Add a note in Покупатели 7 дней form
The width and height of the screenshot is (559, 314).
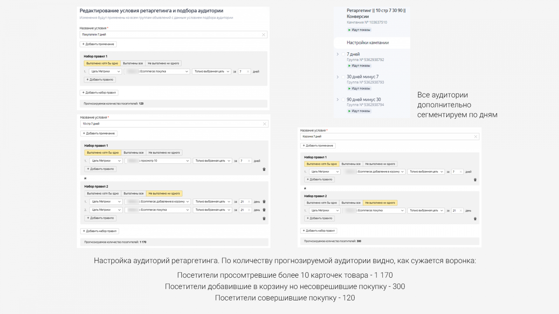tap(98, 44)
